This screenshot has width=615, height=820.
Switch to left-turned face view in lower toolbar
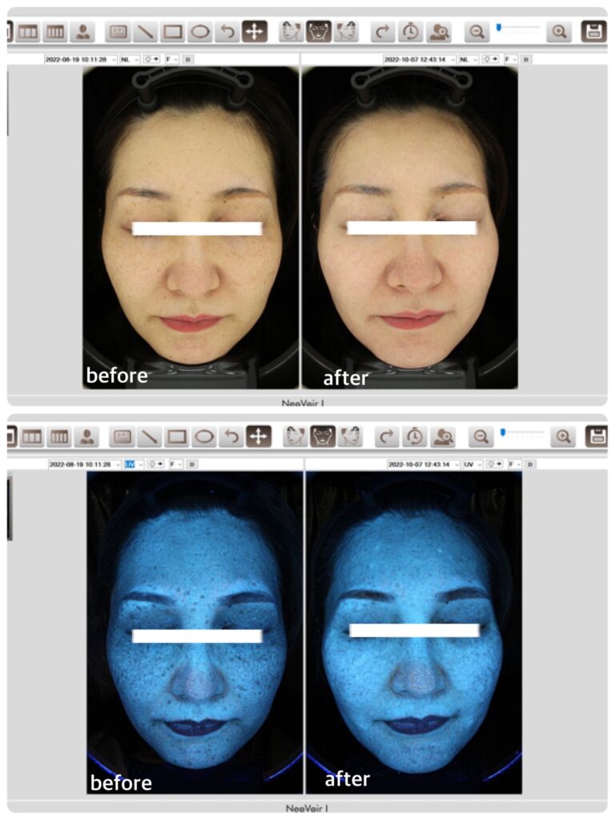[x=295, y=436]
